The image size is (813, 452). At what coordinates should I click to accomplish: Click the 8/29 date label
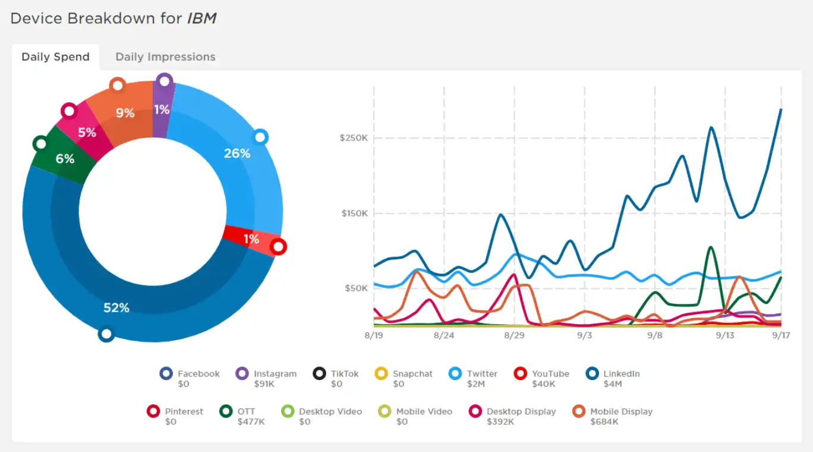(514, 335)
